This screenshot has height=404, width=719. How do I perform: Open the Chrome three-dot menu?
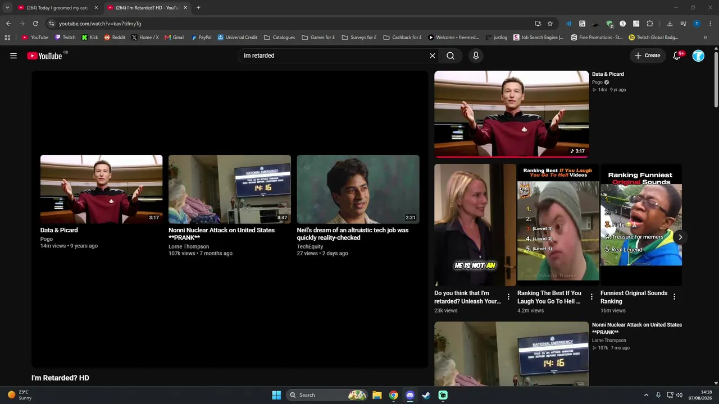pos(711,24)
